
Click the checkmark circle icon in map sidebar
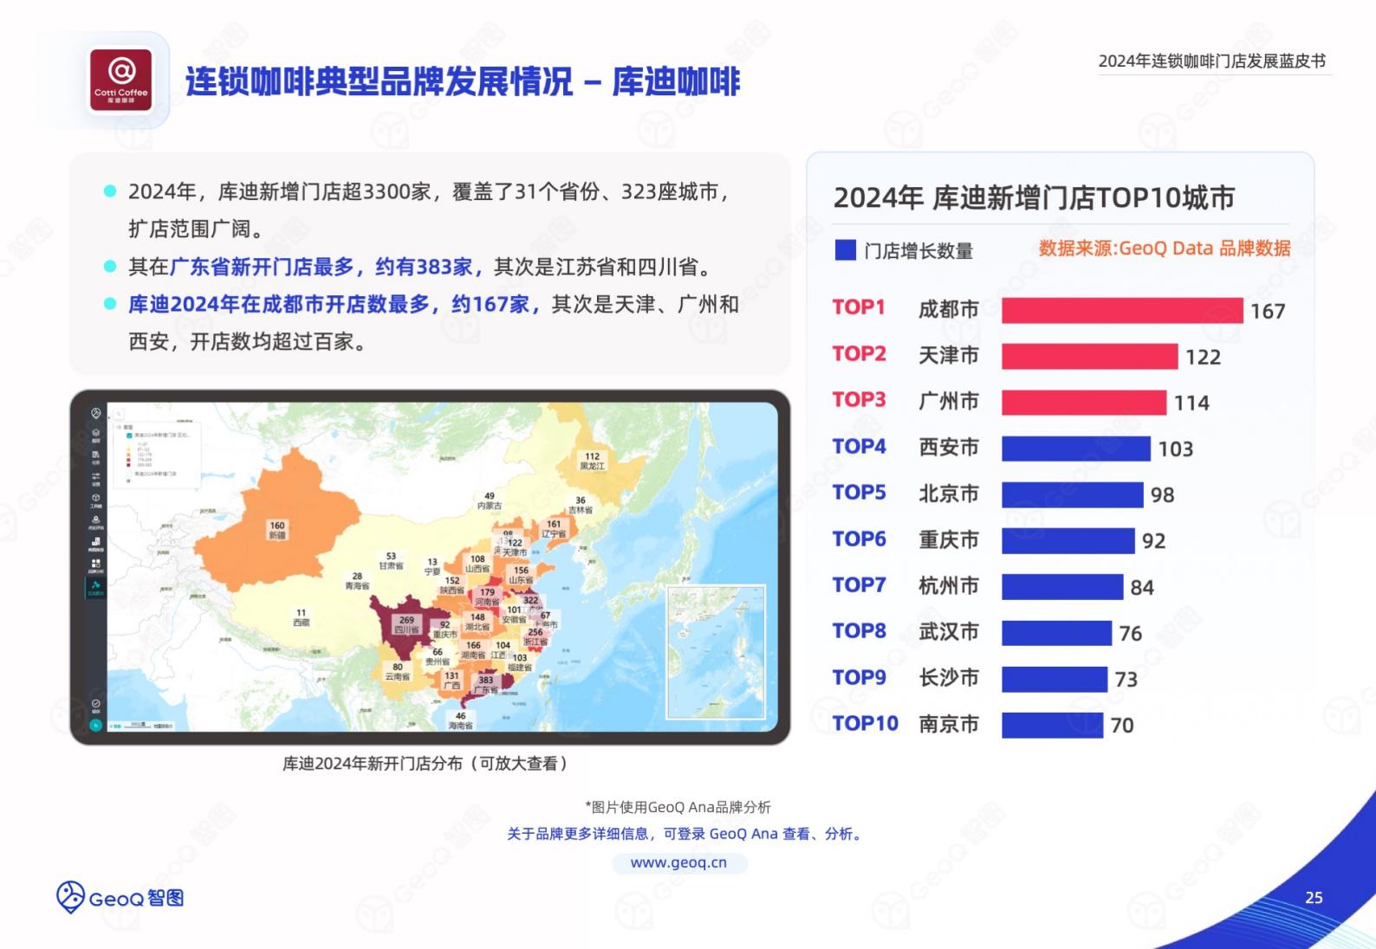[95, 703]
